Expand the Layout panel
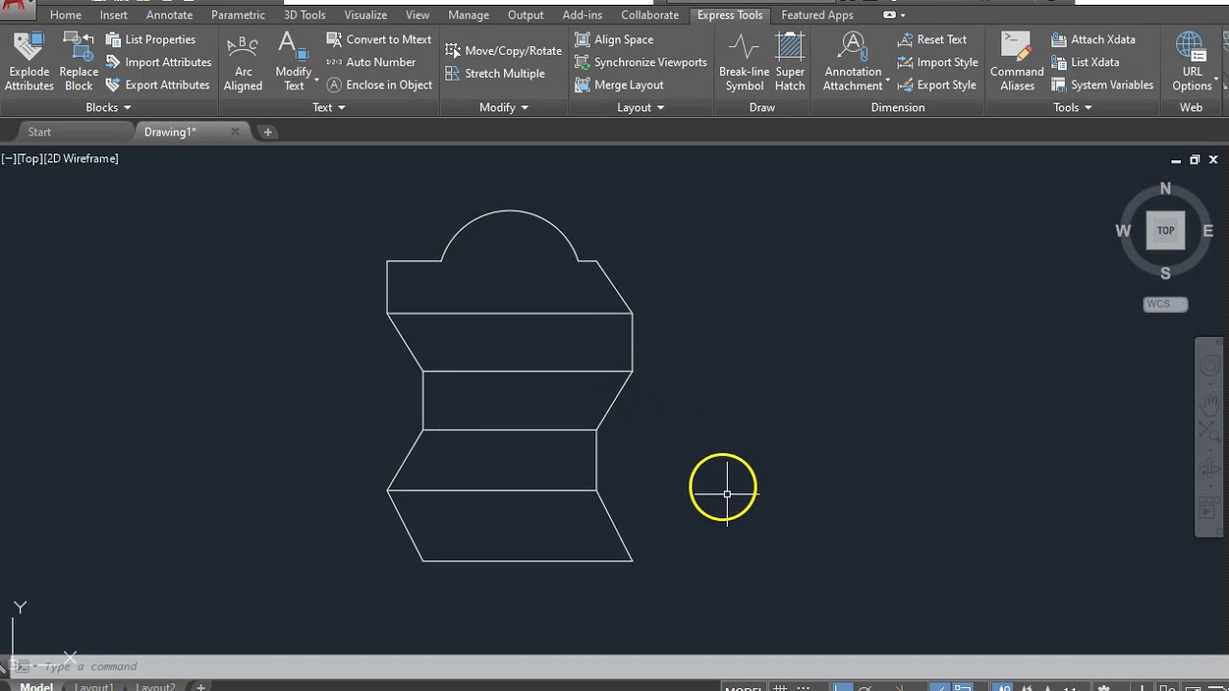1229x691 pixels. click(640, 107)
